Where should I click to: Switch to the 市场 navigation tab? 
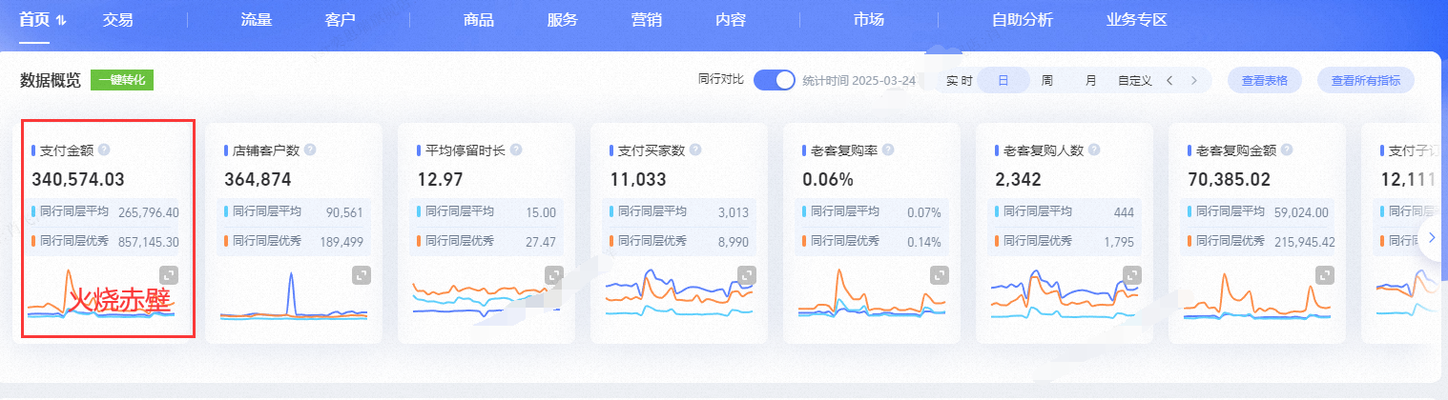869,20
